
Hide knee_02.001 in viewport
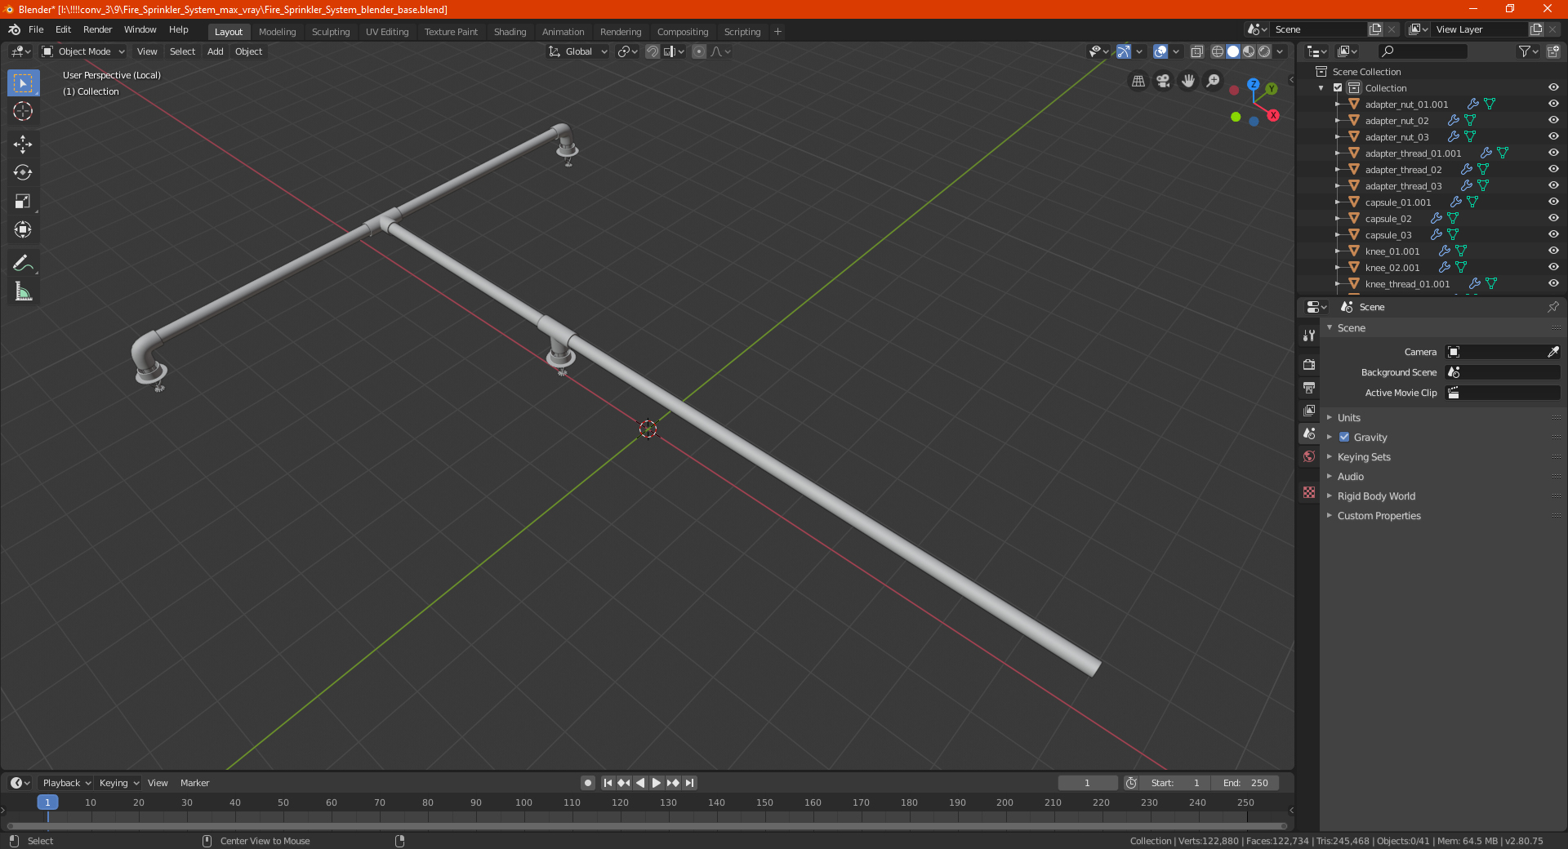pyautogui.click(x=1553, y=267)
